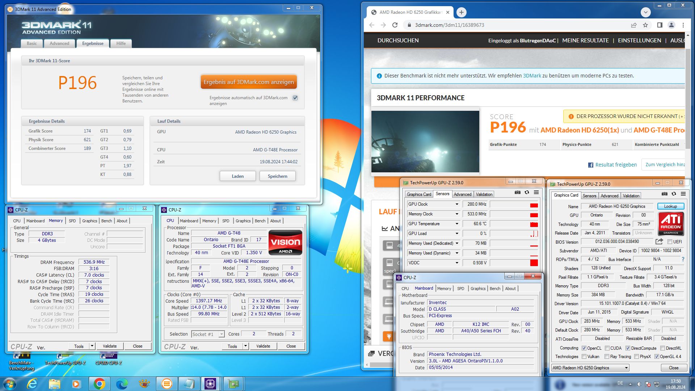Open Advanced tab in GPU-Z Sensors window
This screenshot has height=391, width=695.
click(463, 194)
